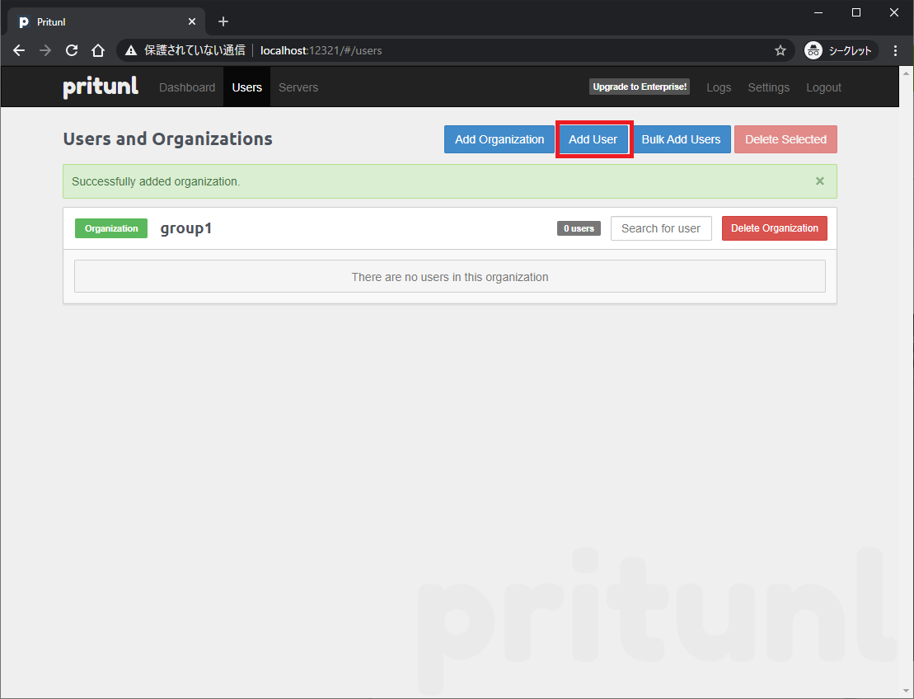Reload the current page
Viewport: 914px width, 699px height.
click(x=72, y=51)
